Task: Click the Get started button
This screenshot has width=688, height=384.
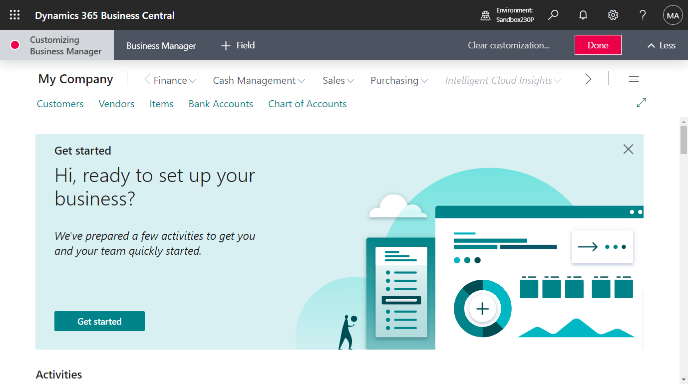Action: [x=99, y=321]
